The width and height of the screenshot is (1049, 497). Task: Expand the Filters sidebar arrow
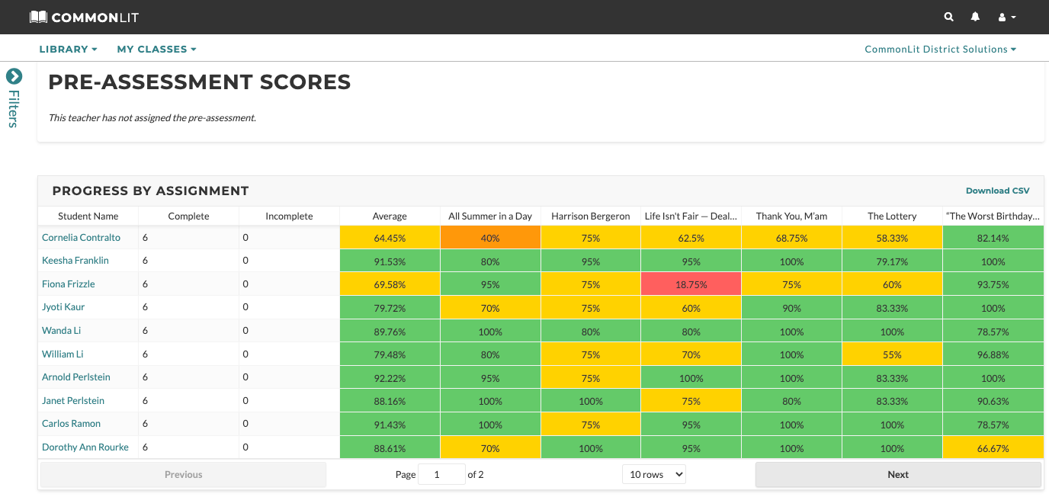click(14, 76)
